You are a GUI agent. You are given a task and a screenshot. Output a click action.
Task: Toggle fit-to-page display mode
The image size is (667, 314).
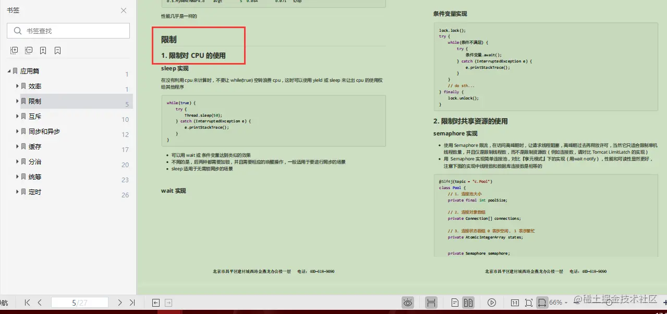coord(528,302)
